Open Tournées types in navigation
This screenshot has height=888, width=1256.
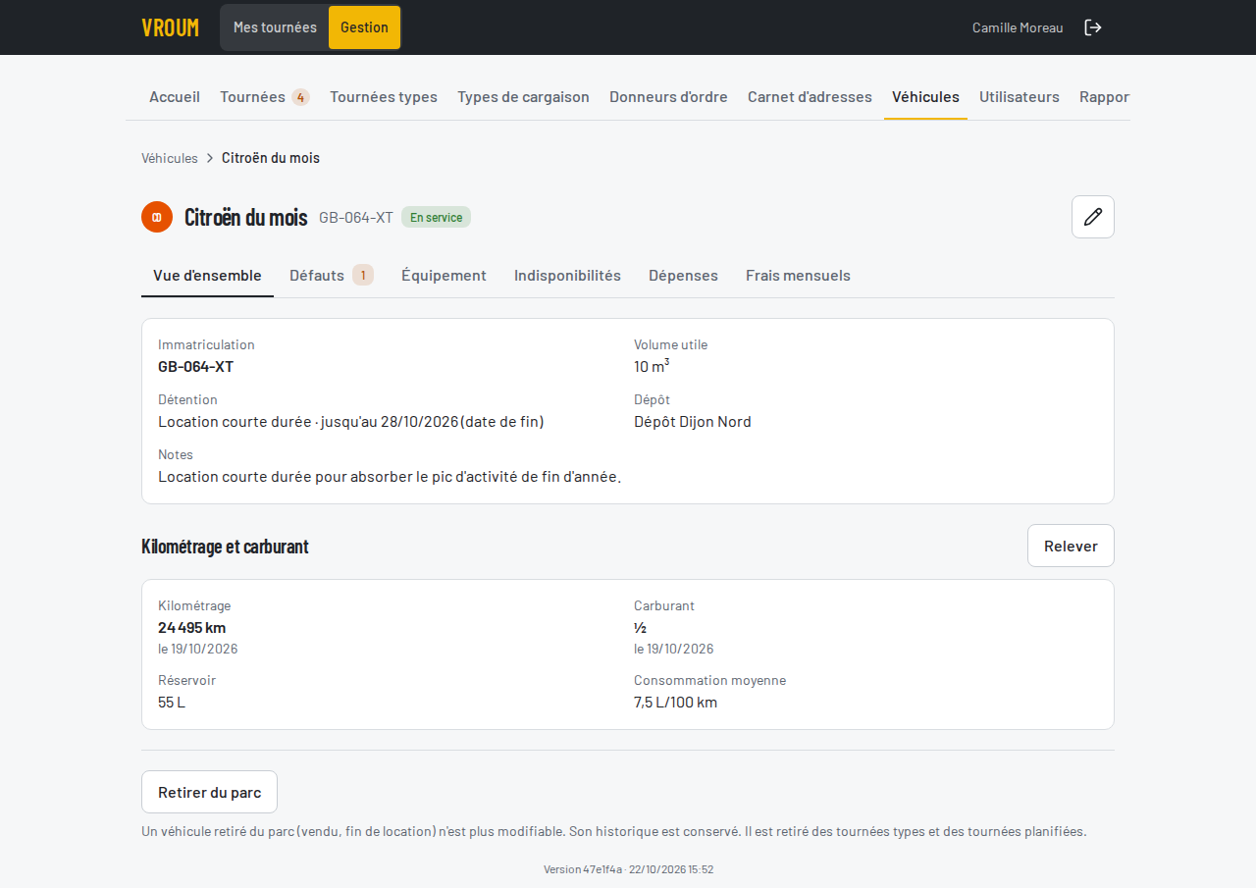click(x=384, y=97)
